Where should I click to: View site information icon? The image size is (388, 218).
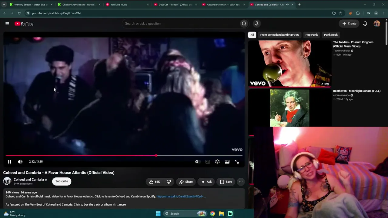[28, 13]
